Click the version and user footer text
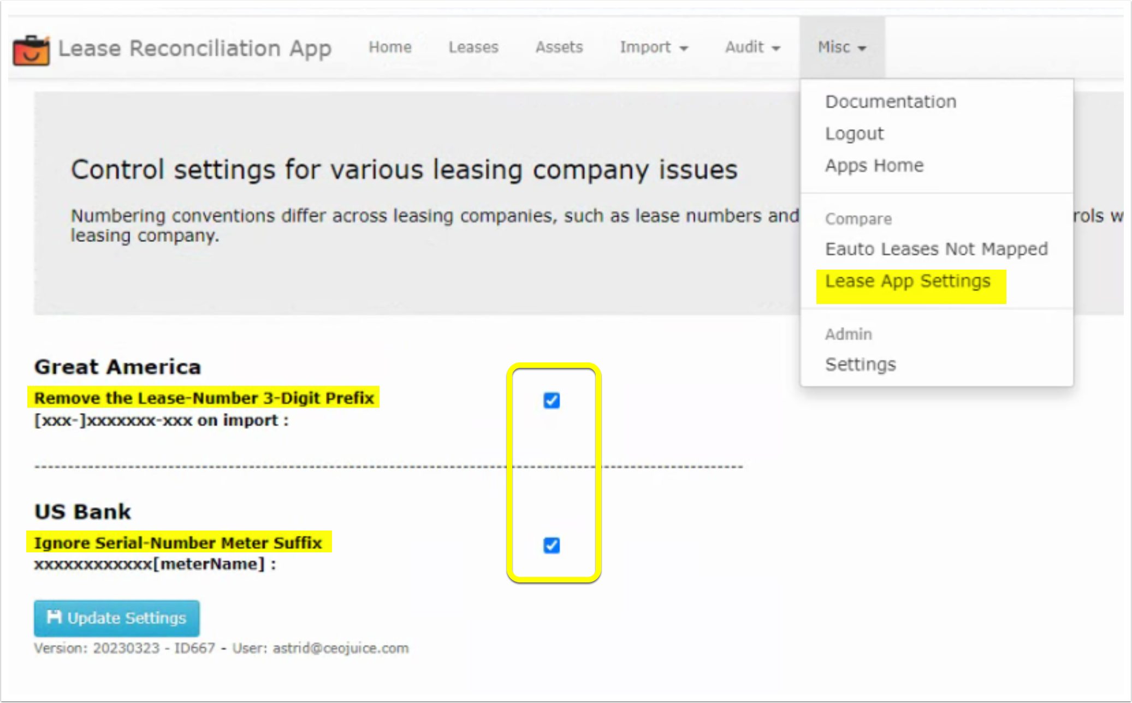Image resolution: width=1132 pixels, height=703 pixels. [221, 648]
